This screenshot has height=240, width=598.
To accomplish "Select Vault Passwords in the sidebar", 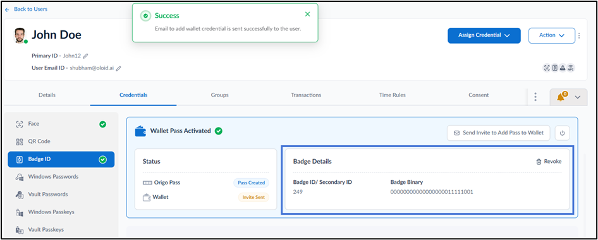I will click(61, 195).
